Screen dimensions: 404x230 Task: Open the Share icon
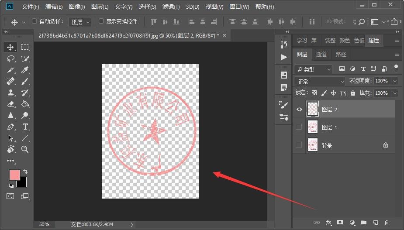point(394,22)
